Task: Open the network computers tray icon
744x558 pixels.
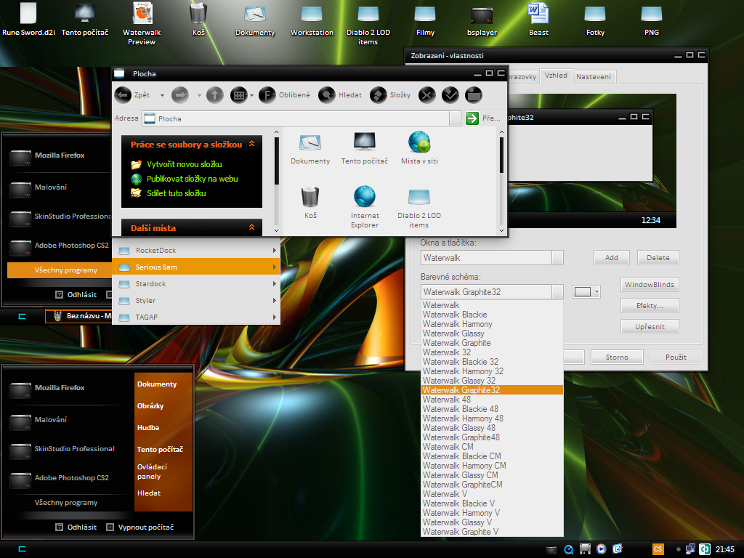Action: point(690,549)
